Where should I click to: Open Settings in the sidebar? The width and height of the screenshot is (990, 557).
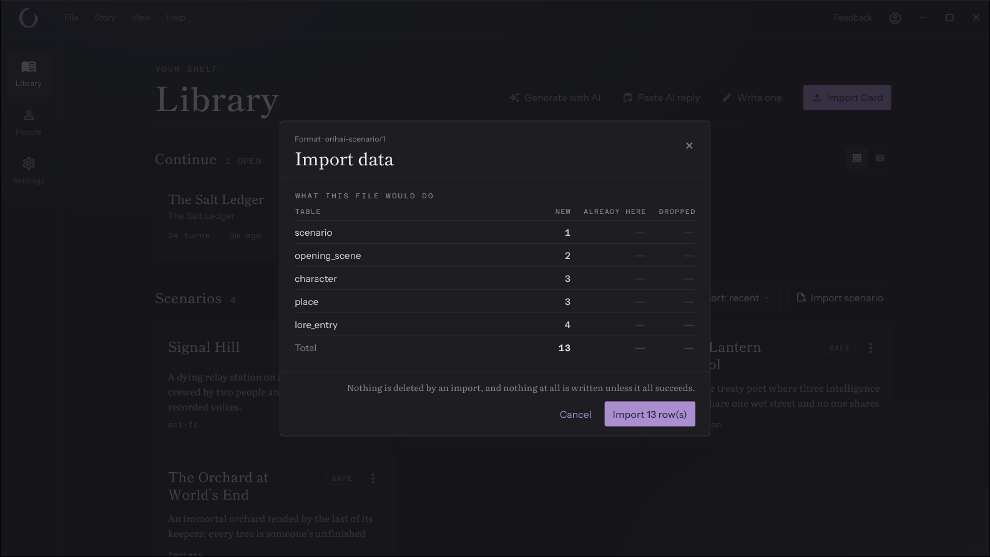(29, 171)
